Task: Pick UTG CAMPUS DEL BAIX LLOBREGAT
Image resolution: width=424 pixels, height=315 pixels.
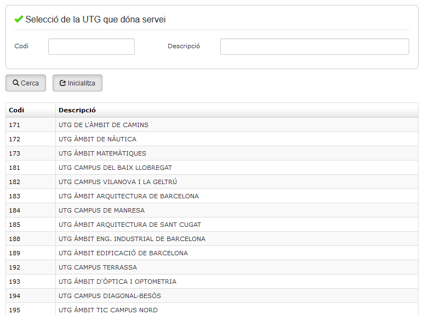Action: 115,168
